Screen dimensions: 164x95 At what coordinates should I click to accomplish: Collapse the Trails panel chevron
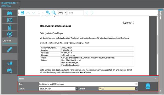point(156,79)
